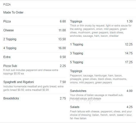This screenshot has height=123, width=136.
Task: Choose the Breadsticks item
Action: 34,98
